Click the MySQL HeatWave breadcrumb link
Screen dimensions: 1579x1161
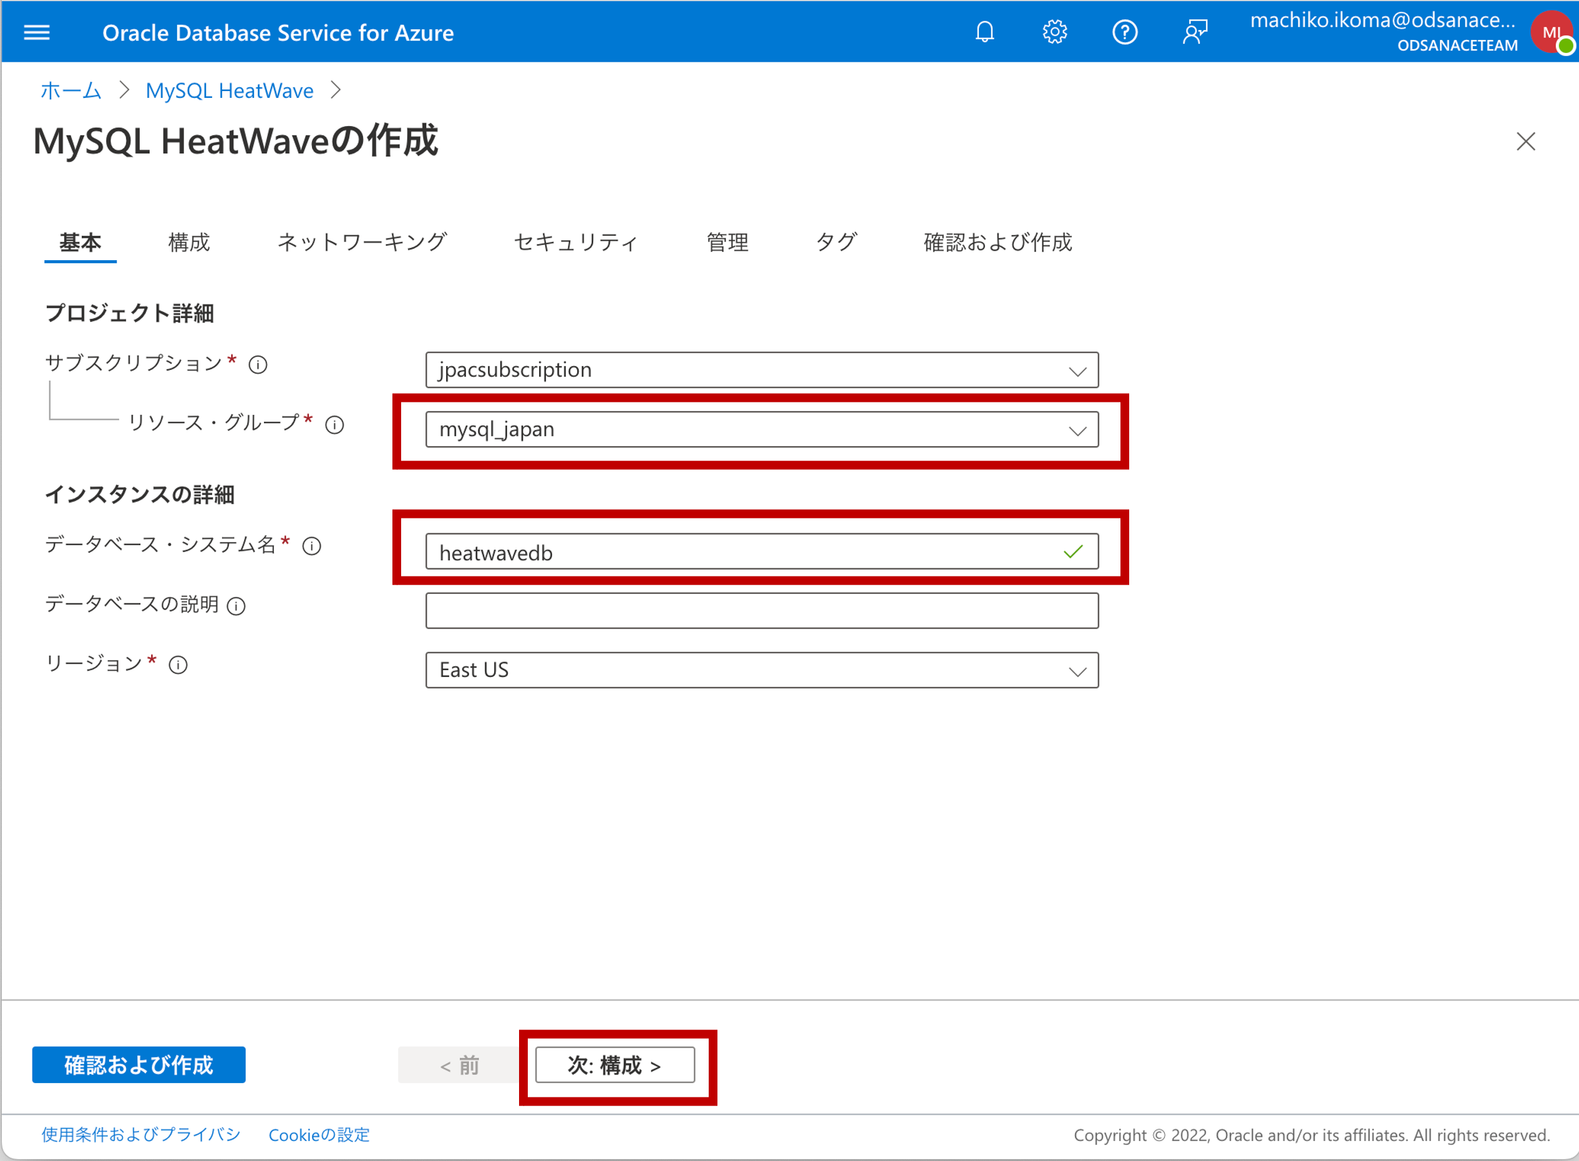(229, 90)
